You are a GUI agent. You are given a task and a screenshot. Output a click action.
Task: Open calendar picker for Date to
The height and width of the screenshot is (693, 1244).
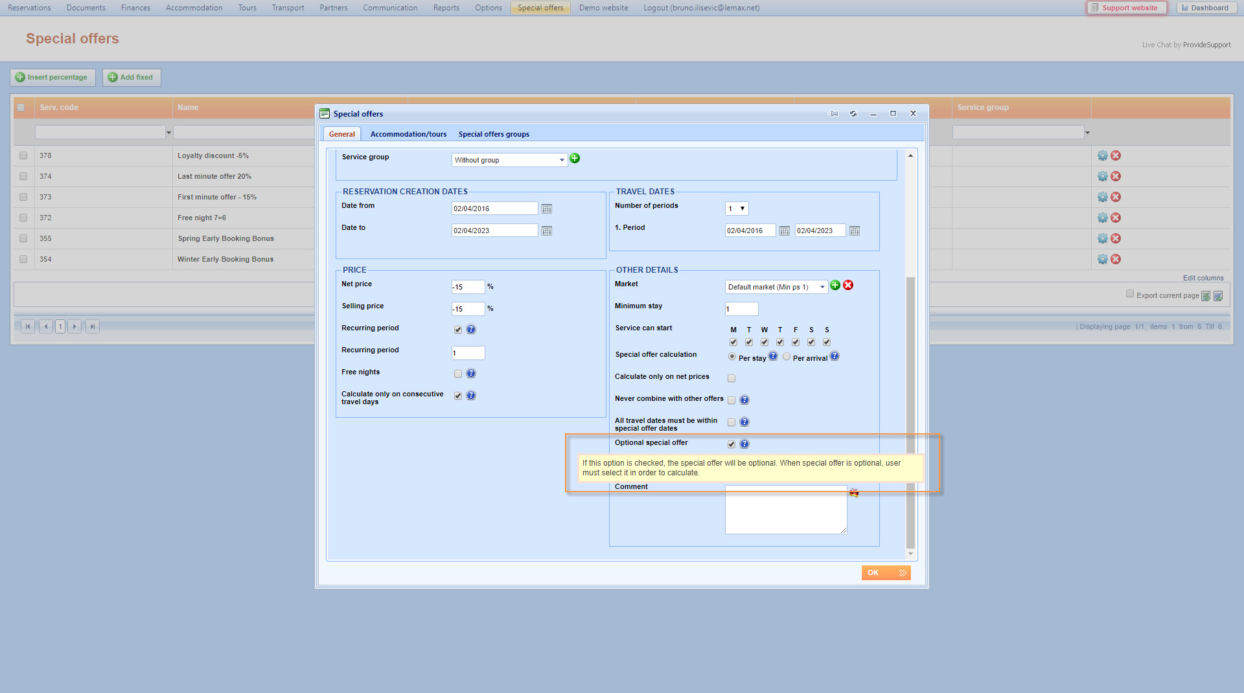click(x=547, y=231)
